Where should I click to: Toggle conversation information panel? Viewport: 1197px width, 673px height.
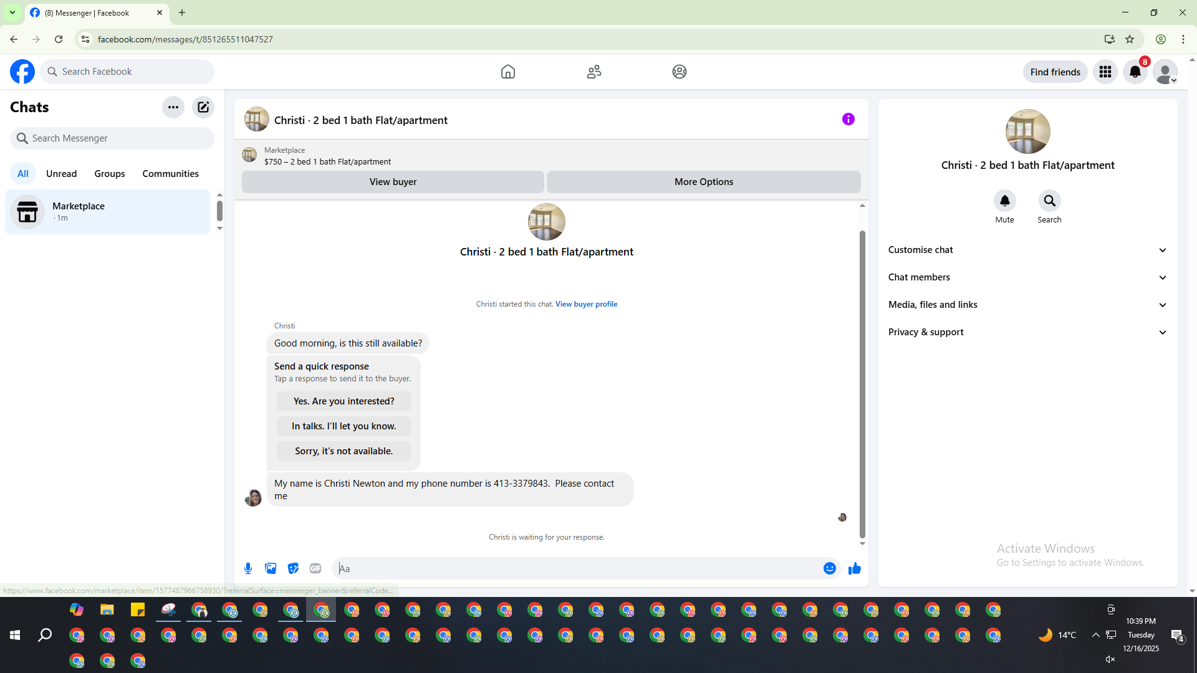pyautogui.click(x=848, y=119)
